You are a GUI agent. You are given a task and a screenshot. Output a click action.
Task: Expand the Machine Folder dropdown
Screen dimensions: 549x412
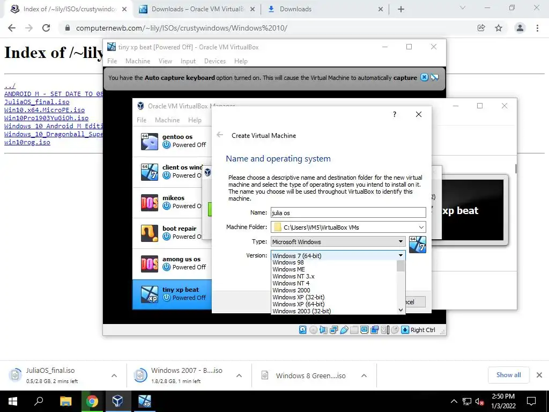coord(421,227)
